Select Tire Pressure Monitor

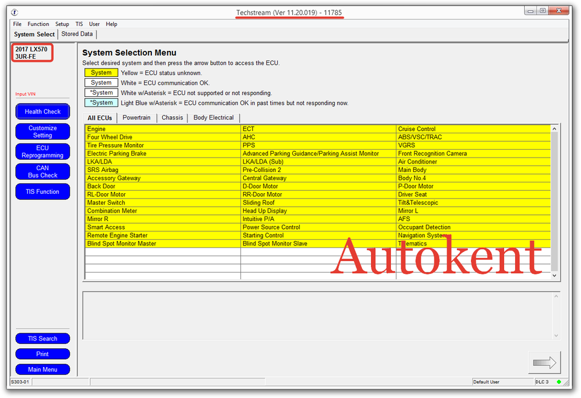(x=163, y=145)
